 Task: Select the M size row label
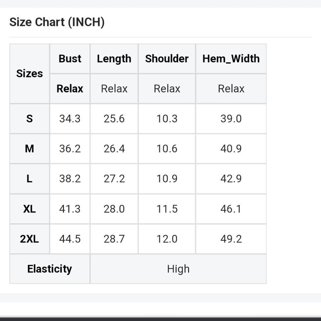tap(30, 149)
